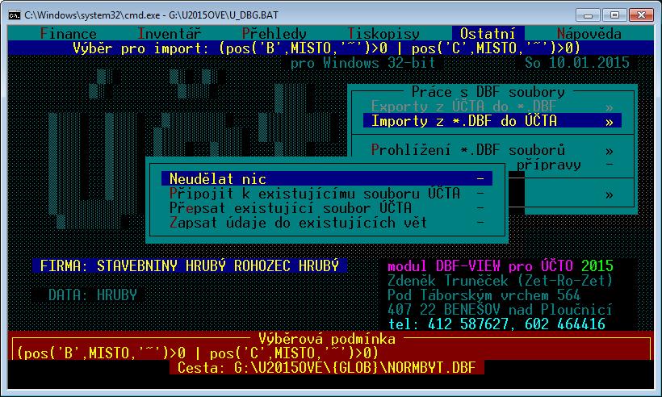Minimize the cmd.exe window
The height and width of the screenshot is (397, 662).
coord(588,15)
